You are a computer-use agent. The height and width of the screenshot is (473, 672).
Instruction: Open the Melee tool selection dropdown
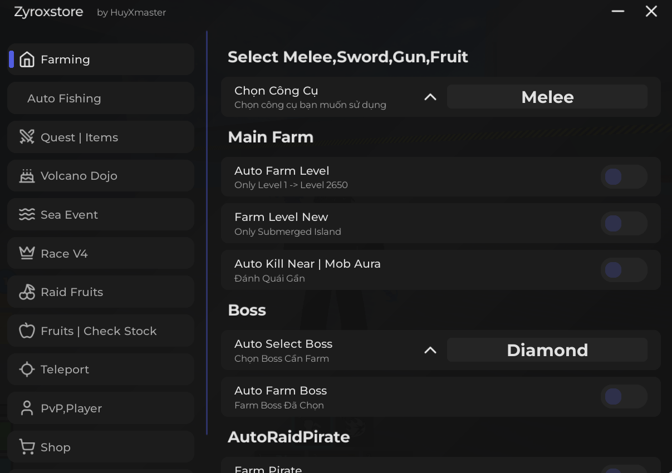click(547, 97)
